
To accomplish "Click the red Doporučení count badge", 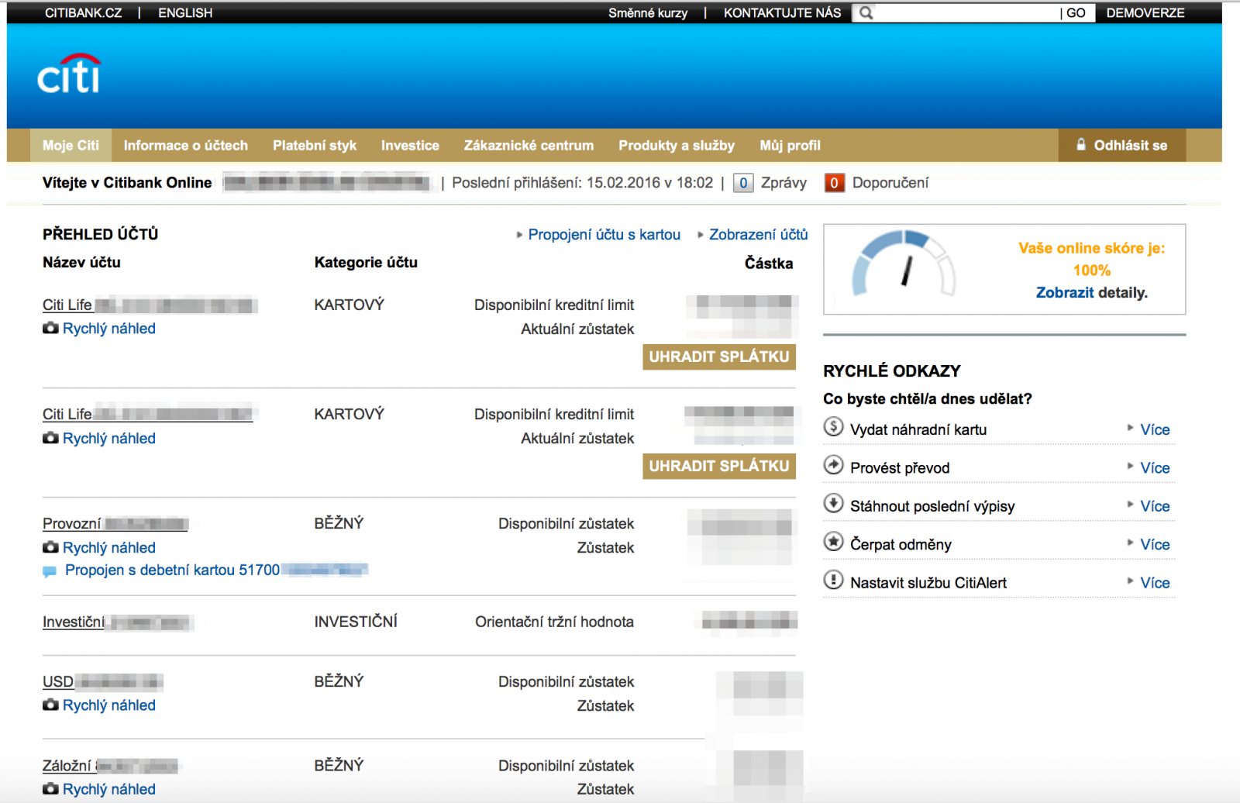I will point(834,183).
